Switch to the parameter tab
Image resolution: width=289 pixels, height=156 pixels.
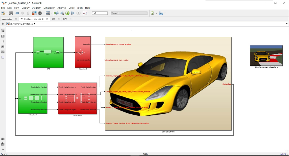(x=7, y=19)
